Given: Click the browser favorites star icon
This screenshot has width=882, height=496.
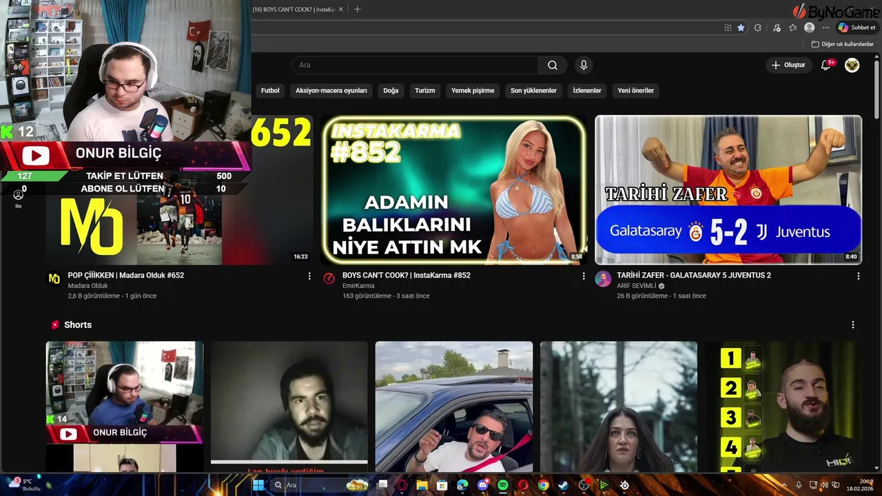Looking at the screenshot, I should (x=741, y=28).
